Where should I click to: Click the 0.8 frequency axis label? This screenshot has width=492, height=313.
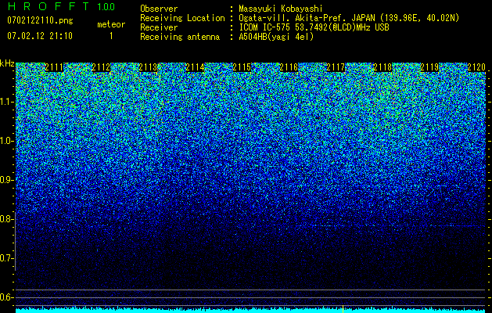[7, 219]
